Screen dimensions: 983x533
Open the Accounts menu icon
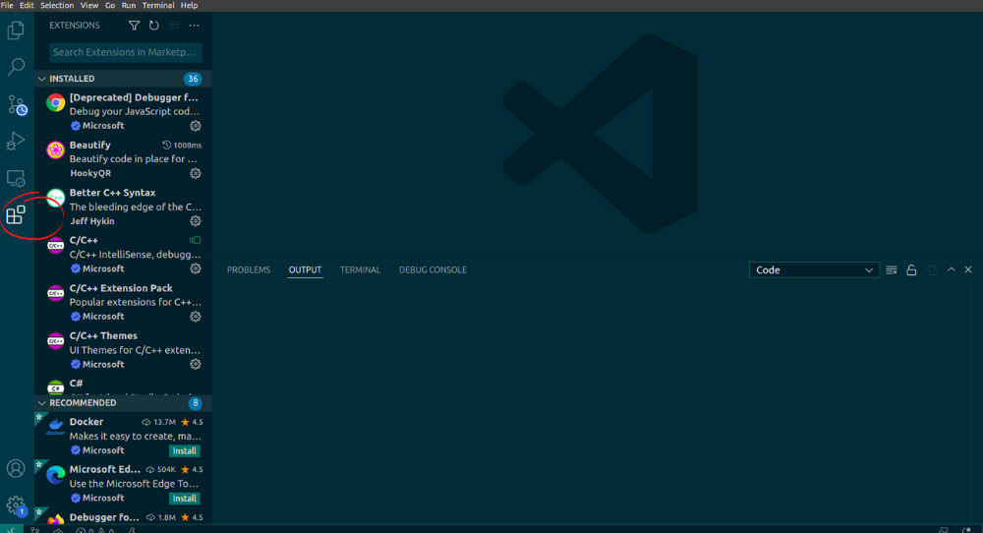16,468
